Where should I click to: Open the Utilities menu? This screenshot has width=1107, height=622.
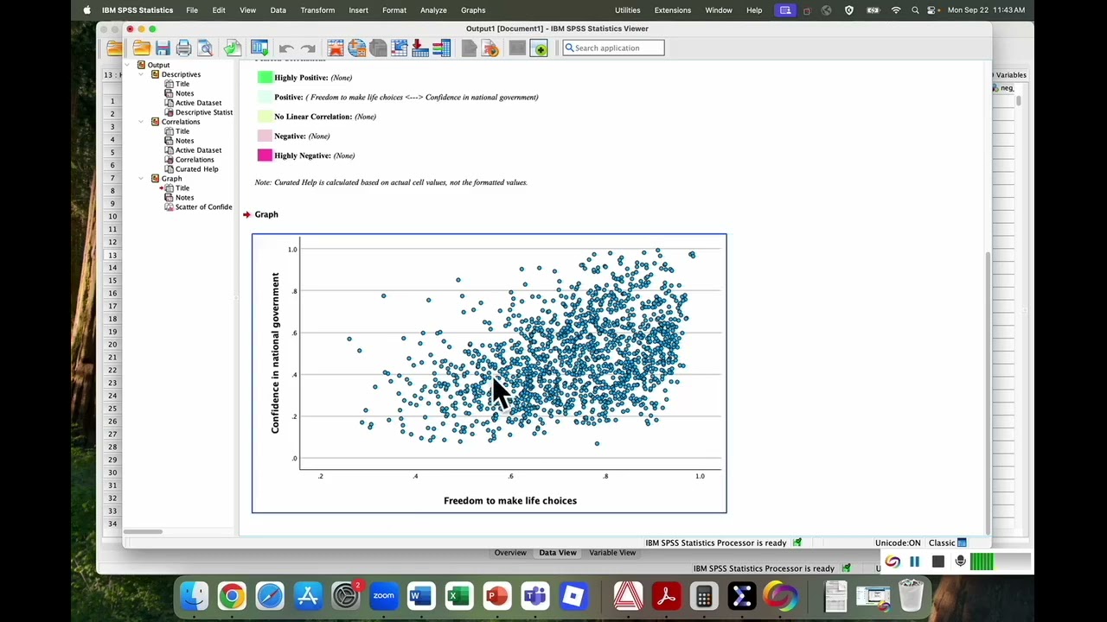pyautogui.click(x=627, y=10)
